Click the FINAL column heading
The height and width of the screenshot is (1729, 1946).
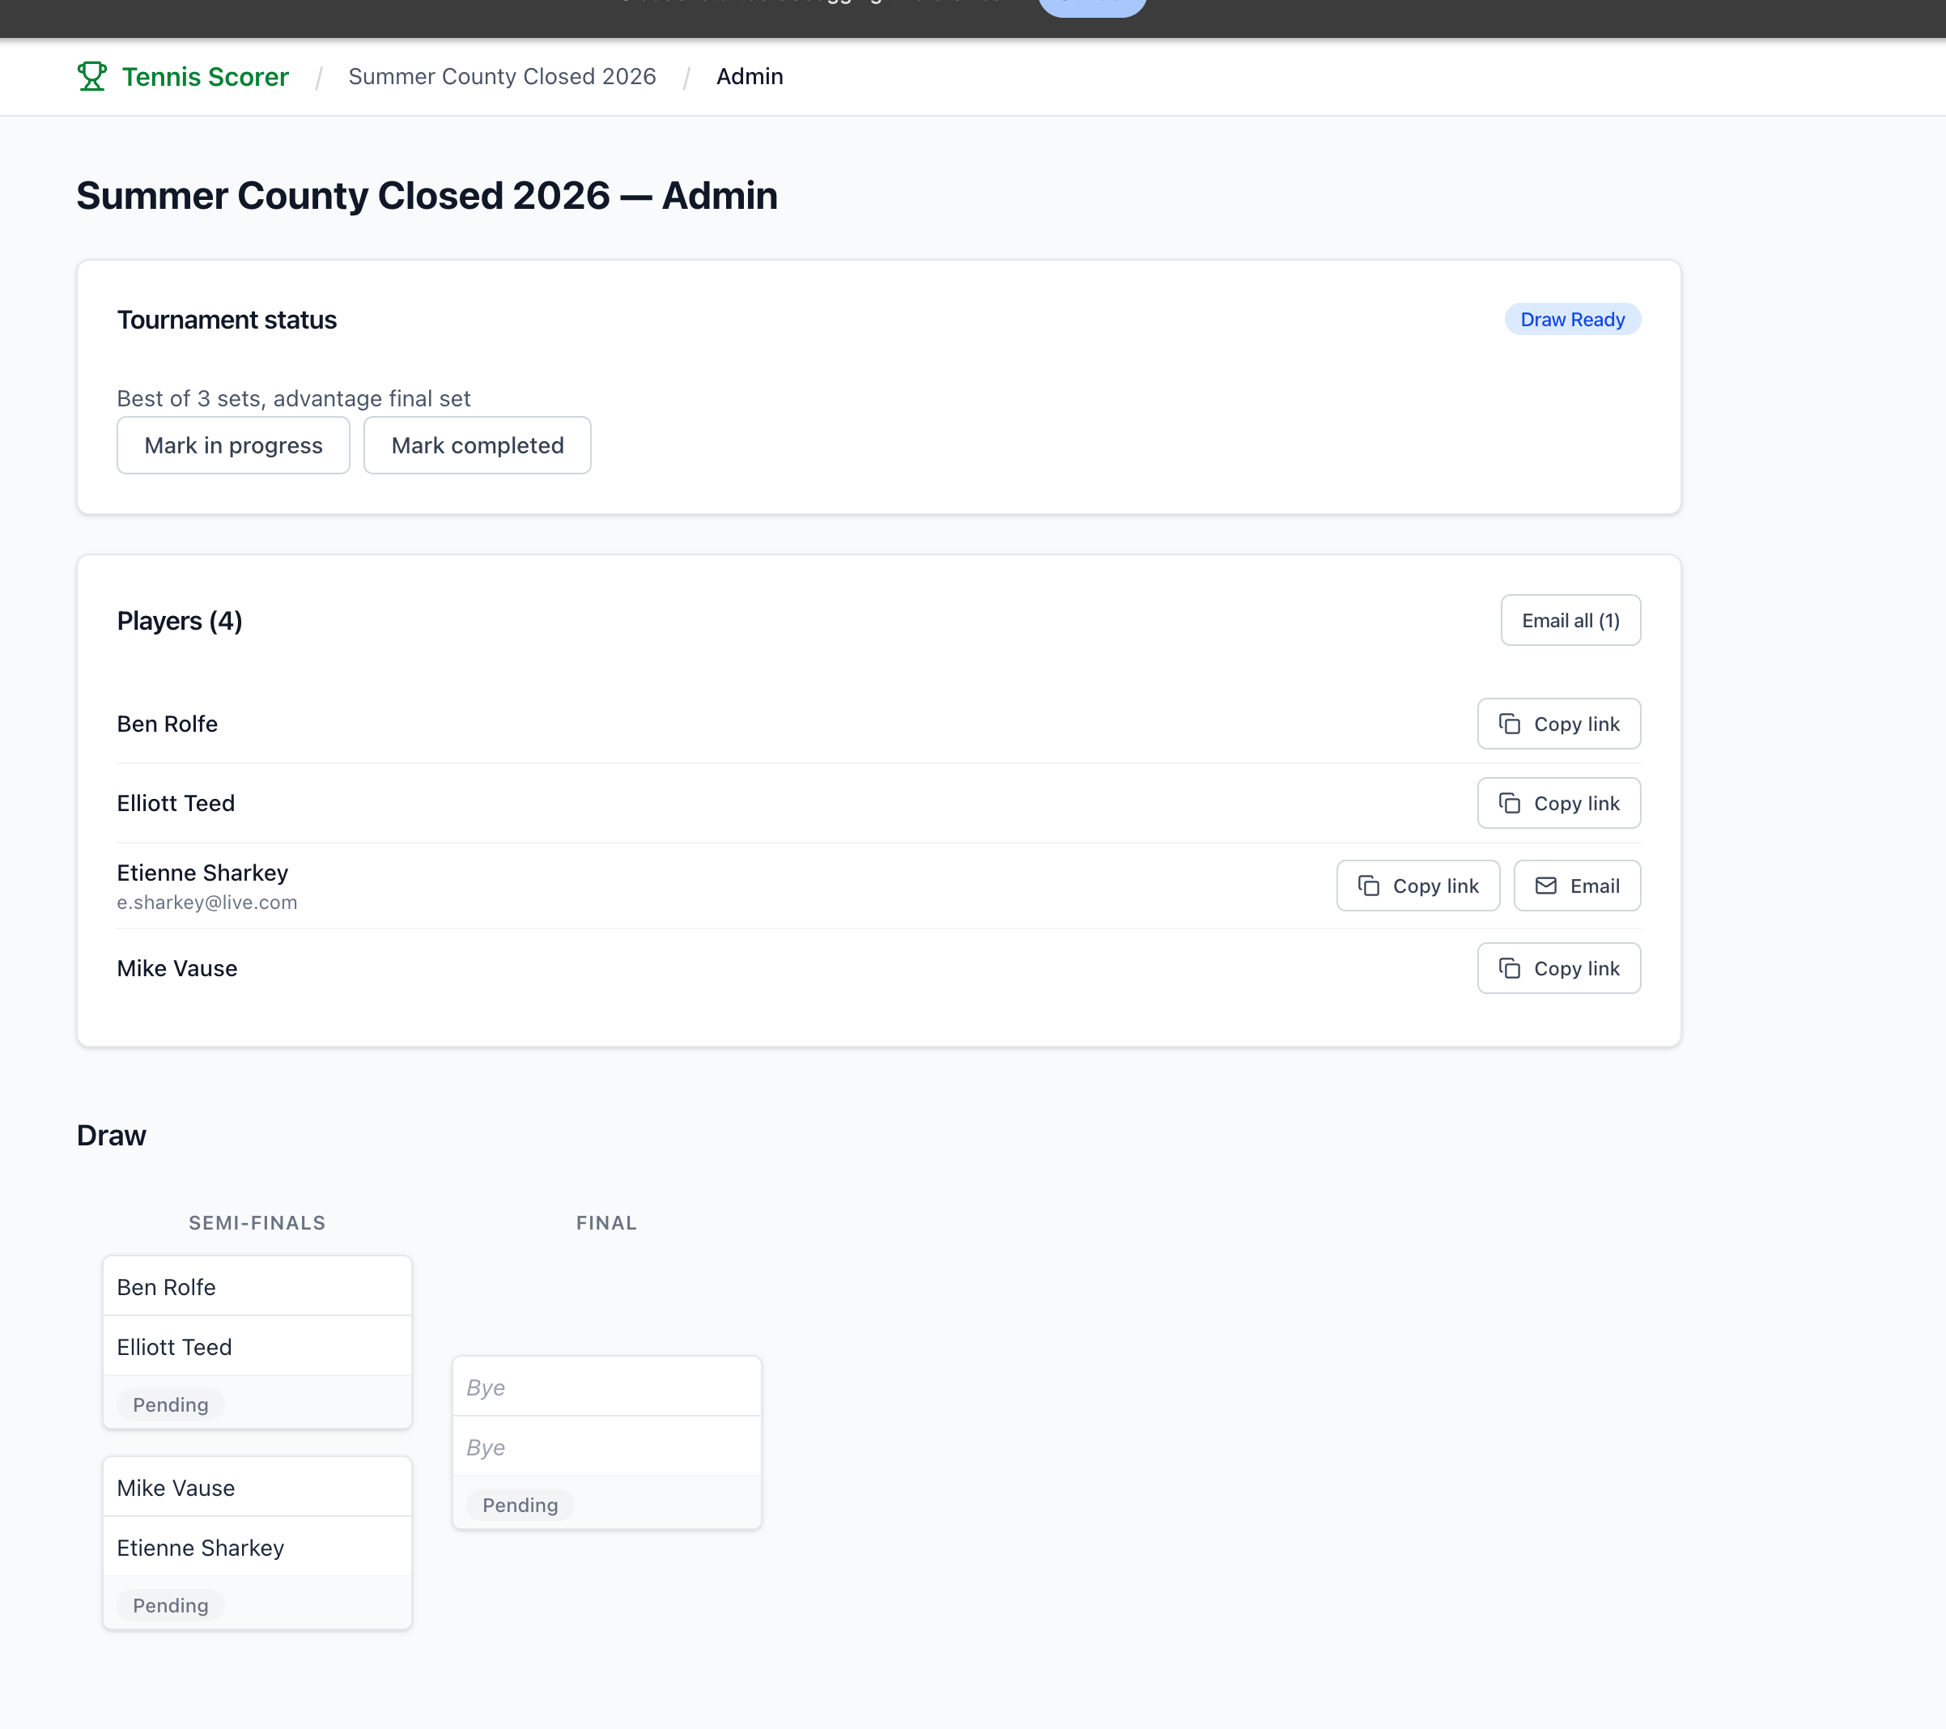coord(606,1222)
